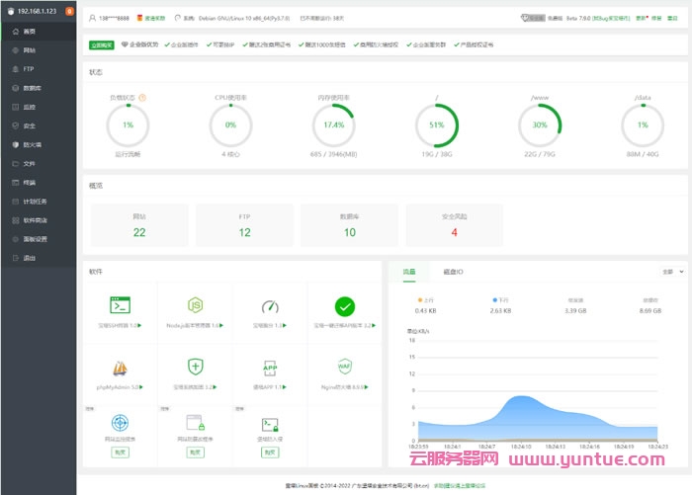Open the Nginx WAF firewall icon
The height and width of the screenshot is (495, 692).
[x=344, y=367]
